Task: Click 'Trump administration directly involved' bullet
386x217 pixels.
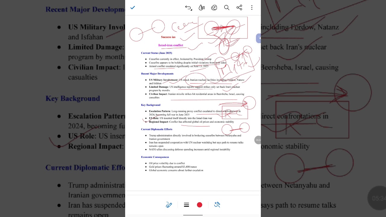Action: 195,137
